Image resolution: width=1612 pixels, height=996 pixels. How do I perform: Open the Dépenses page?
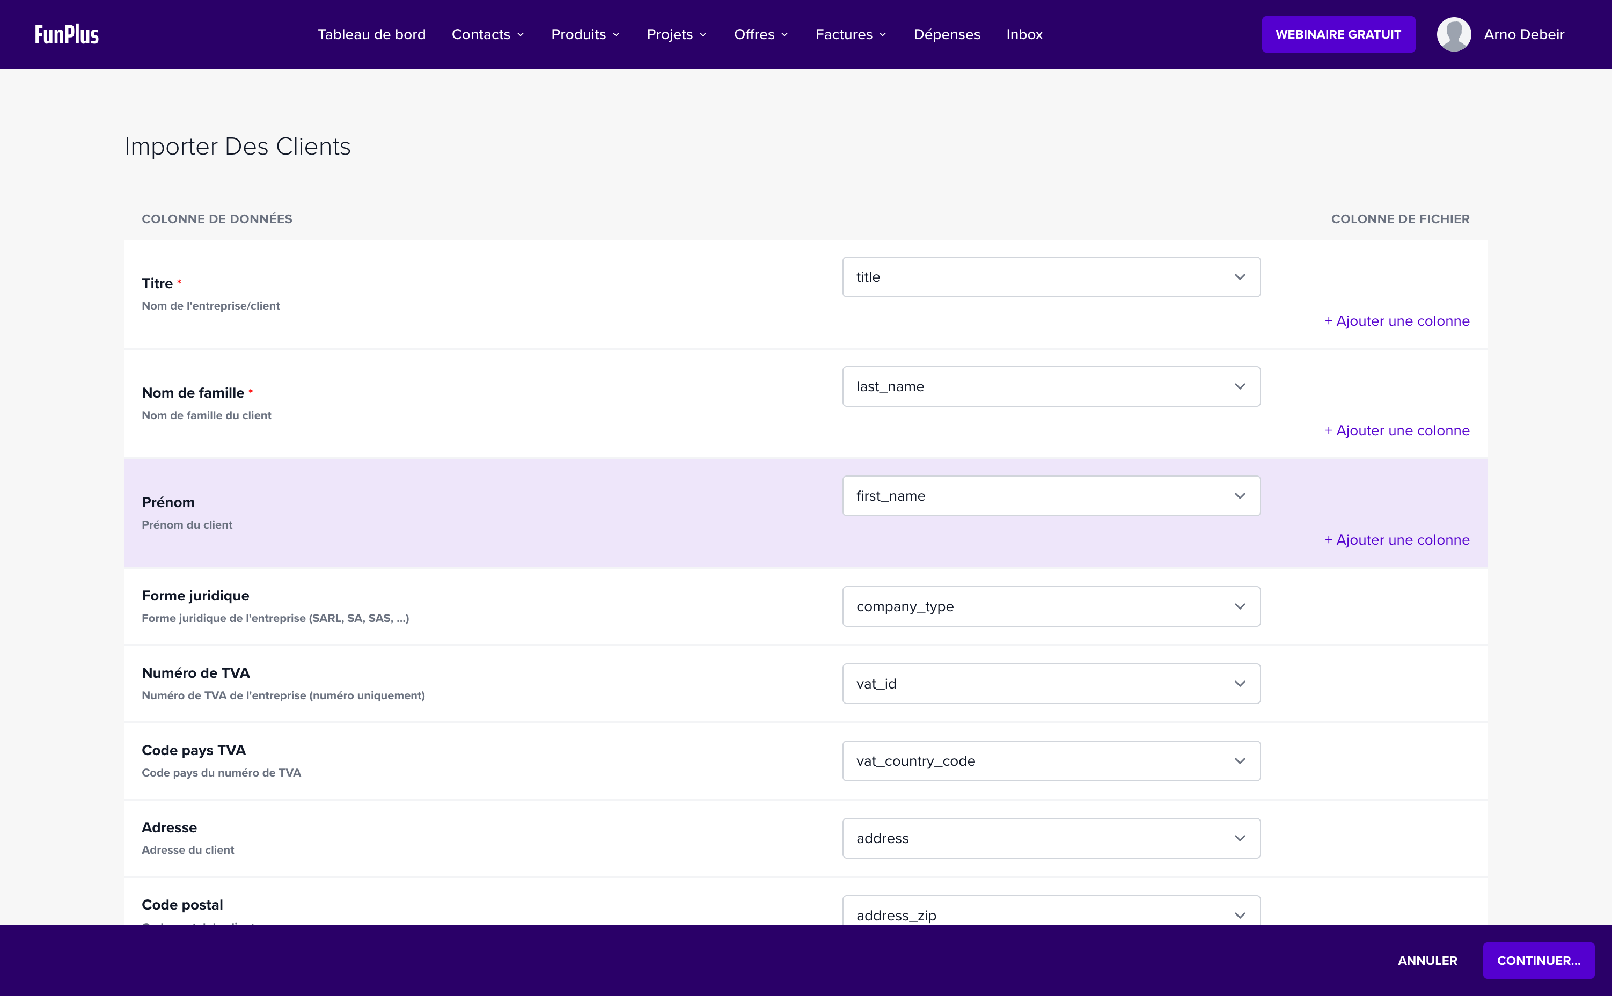(946, 34)
